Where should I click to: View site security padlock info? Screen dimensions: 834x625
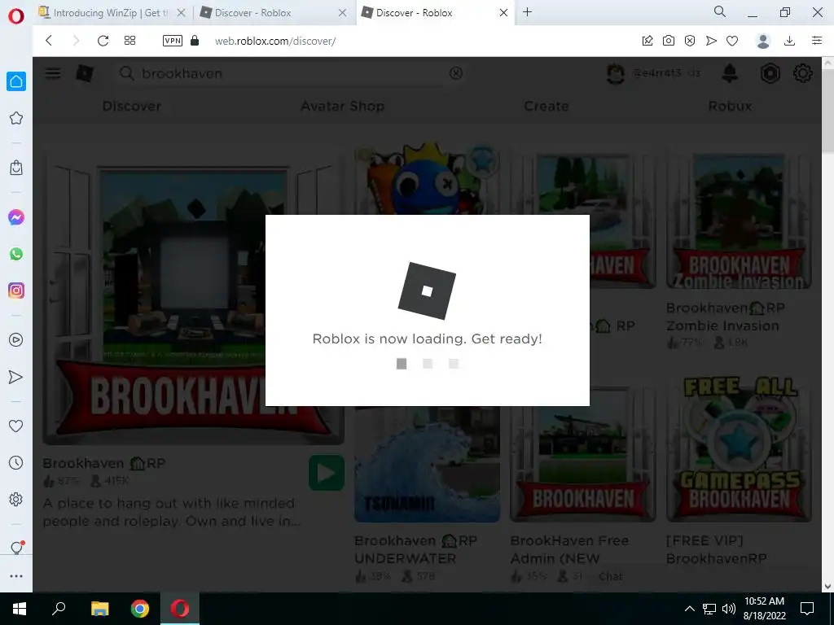coord(195,41)
